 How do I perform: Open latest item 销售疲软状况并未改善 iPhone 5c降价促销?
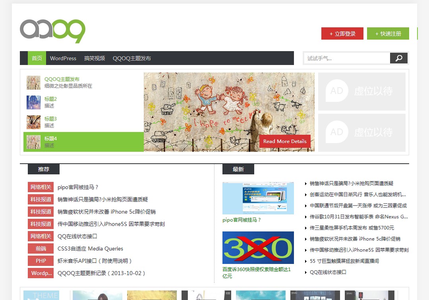pyautogui.click(x=355, y=239)
